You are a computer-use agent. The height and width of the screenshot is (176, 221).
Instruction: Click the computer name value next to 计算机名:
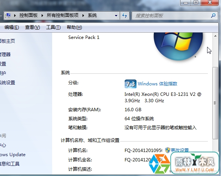click(x=143, y=151)
